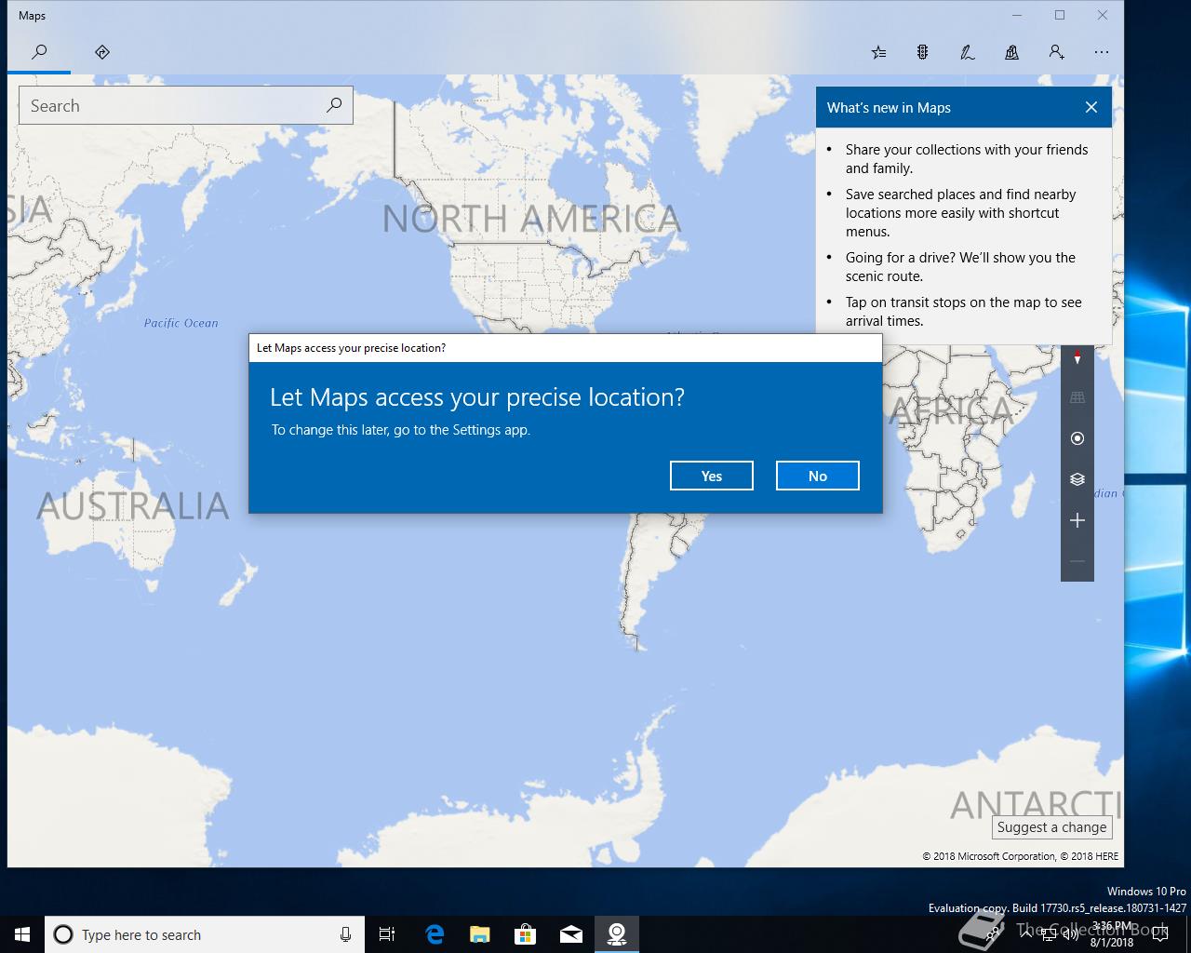Viewport: 1191px width, 953px height.
Task: Open Saved places star icon
Action: click(x=878, y=52)
